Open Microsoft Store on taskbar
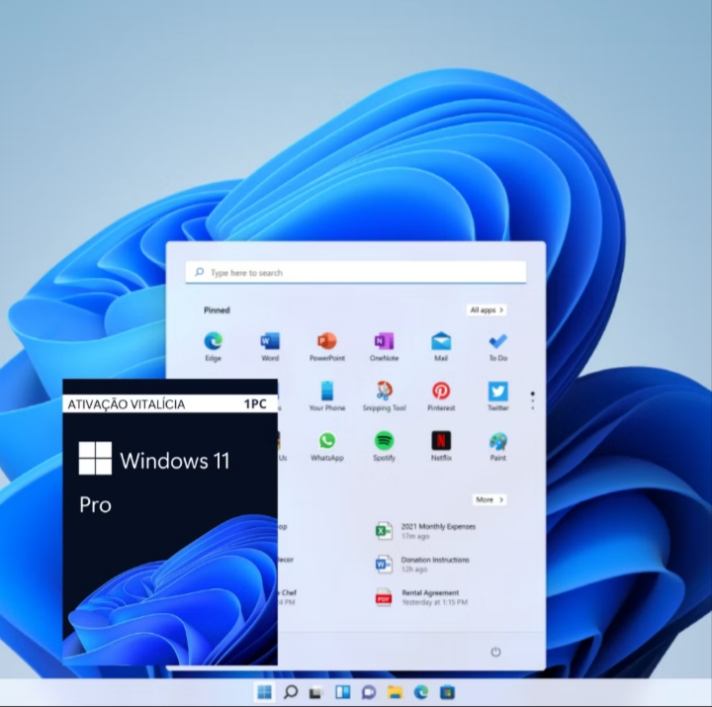Screen dimensions: 712x707 coord(447,692)
